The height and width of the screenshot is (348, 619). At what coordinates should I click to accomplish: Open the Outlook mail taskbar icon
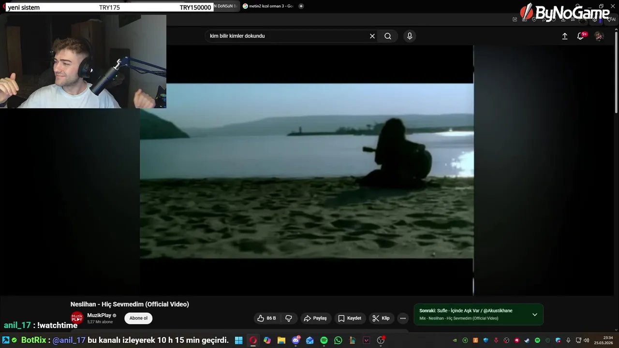pyautogui.click(x=310, y=340)
